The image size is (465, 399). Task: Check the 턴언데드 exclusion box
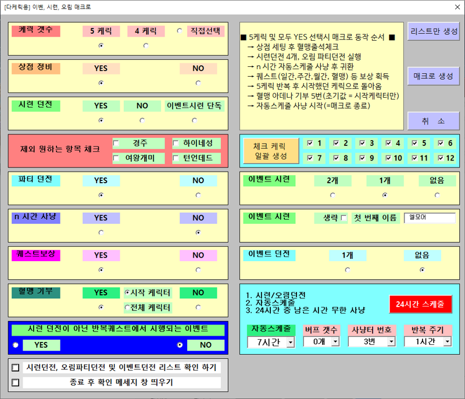[x=176, y=158]
